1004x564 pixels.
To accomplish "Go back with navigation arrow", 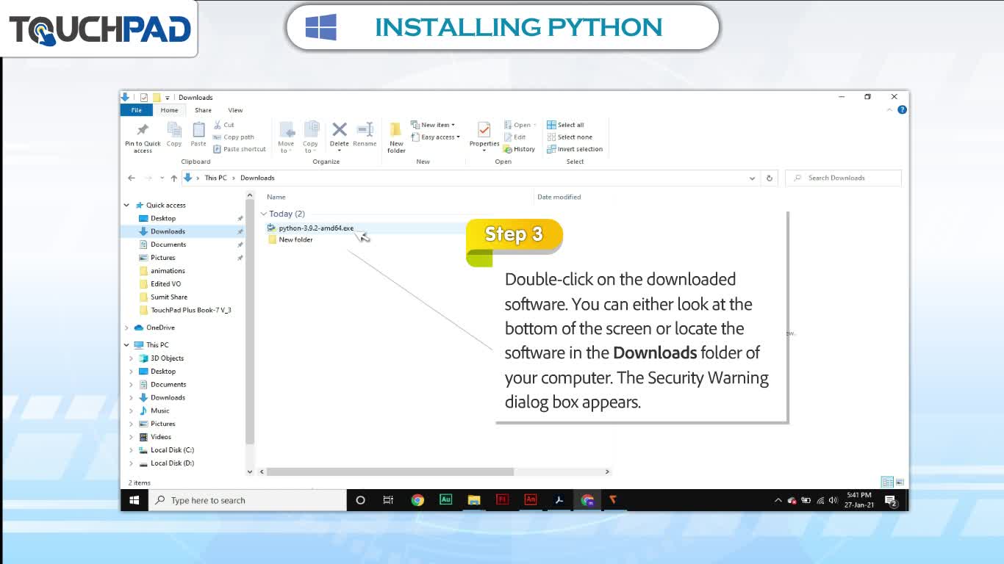I will click(x=132, y=178).
